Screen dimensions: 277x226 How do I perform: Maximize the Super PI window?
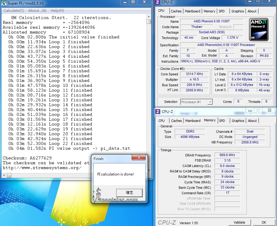click(x=133, y=2)
